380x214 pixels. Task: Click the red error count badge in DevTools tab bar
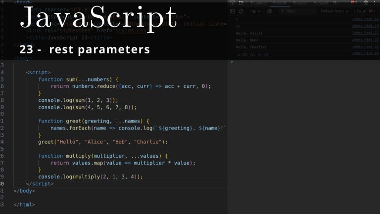click(354, 3)
